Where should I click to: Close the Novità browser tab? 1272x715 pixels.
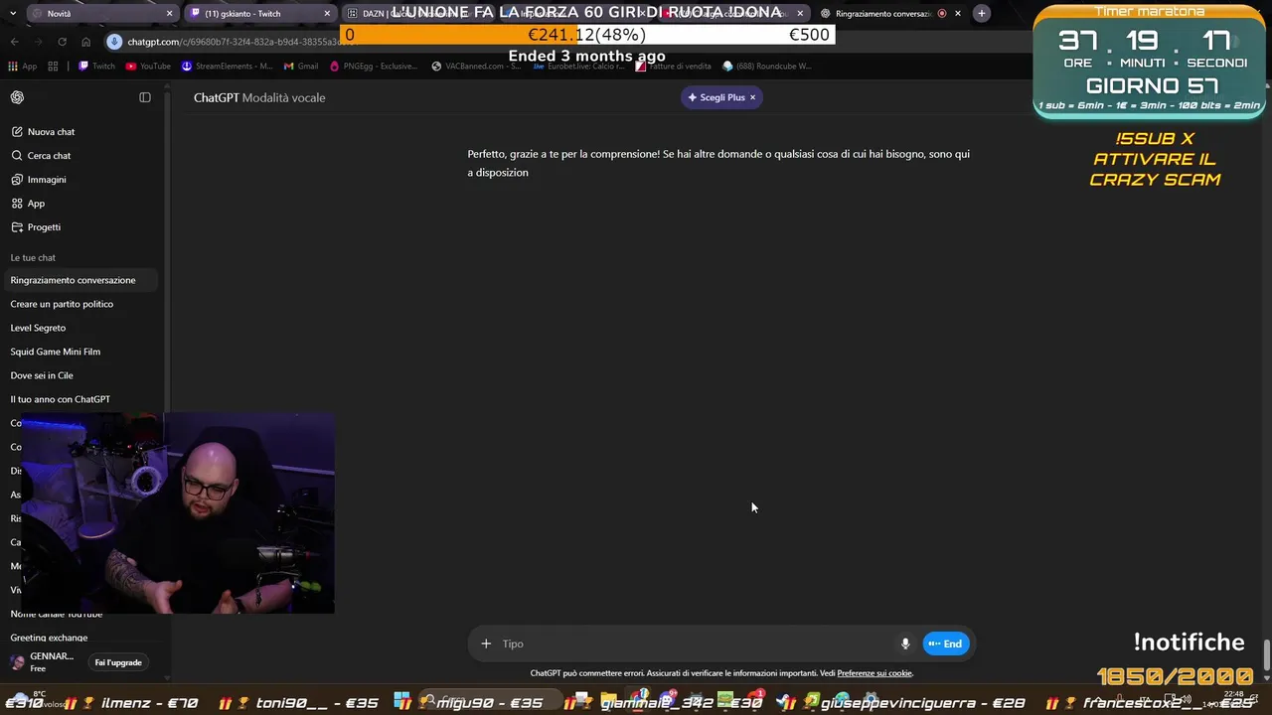169,13
